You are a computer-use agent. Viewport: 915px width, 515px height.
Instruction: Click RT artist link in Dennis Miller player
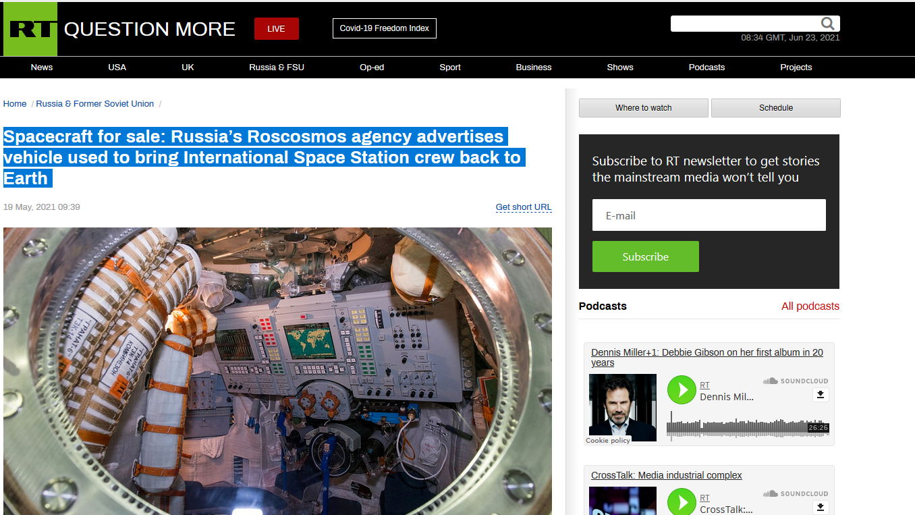[x=704, y=385]
